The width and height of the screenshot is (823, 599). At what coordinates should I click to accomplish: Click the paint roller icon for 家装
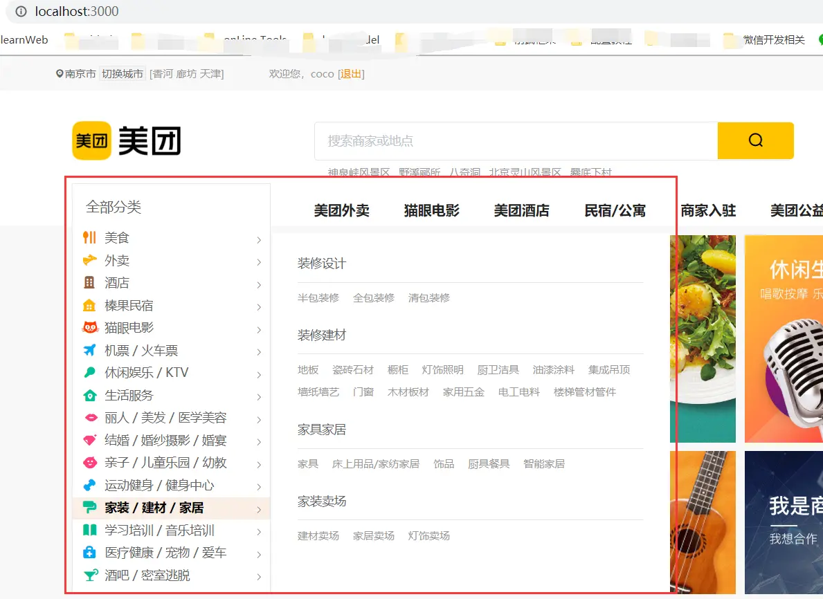click(x=90, y=508)
